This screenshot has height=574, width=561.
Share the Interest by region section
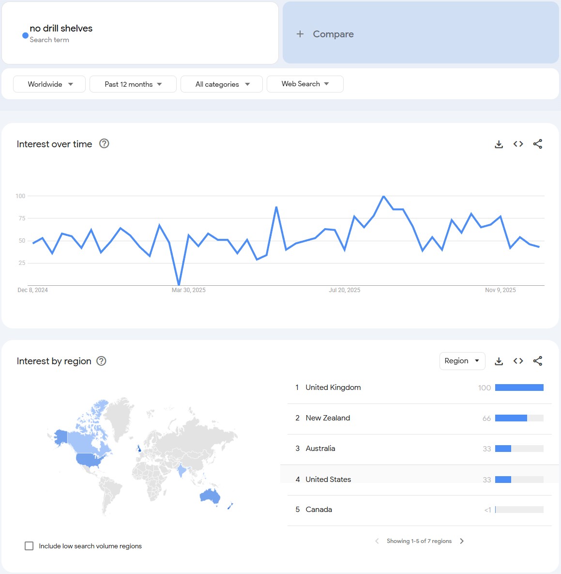click(x=537, y=361)
